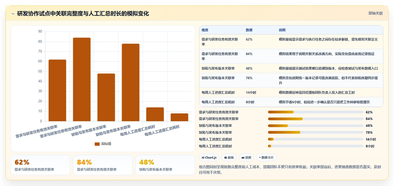Click the 48% progress bar
This screenshot has width=394, height=186.
point(316,126)
